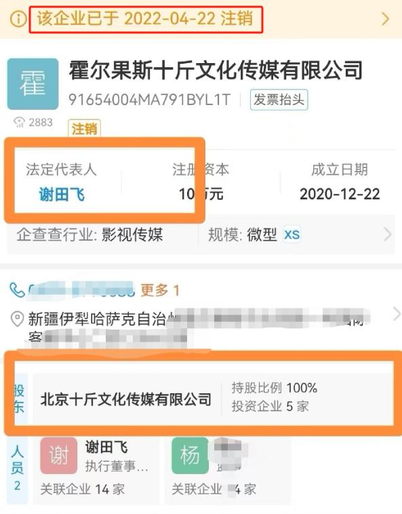The height and width of the screenshot is (514, 402).
Task: Copy the unified credit code 91654004MA791BYL1T
Action: click(x=150, y=100)
